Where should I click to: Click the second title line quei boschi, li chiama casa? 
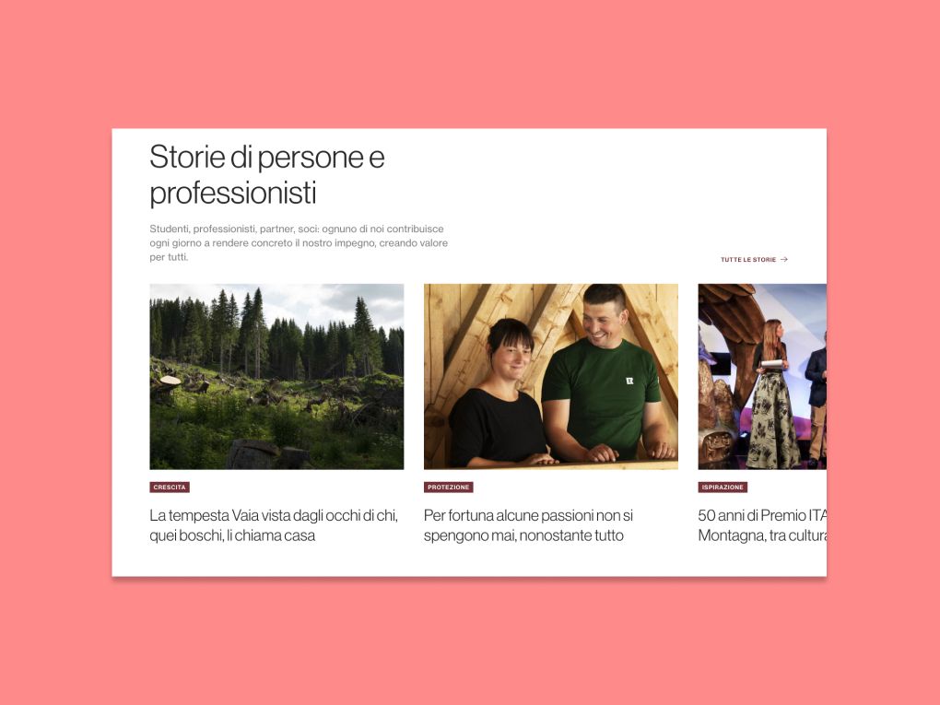[232, 535]
